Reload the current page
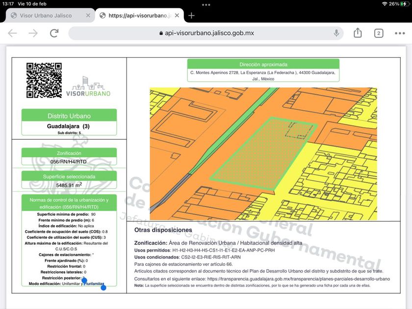 tap(54, 33)
